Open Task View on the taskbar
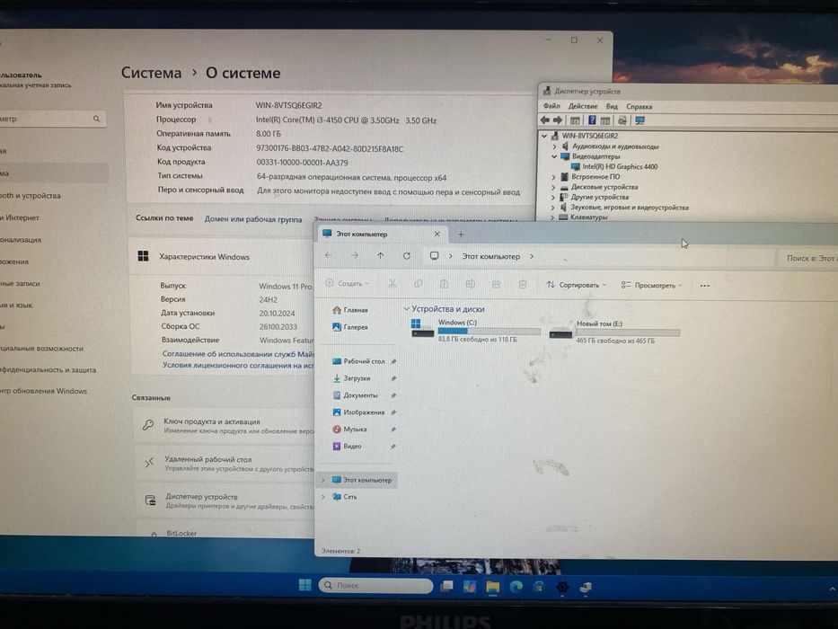838x629 pixels. pos(446,586)
